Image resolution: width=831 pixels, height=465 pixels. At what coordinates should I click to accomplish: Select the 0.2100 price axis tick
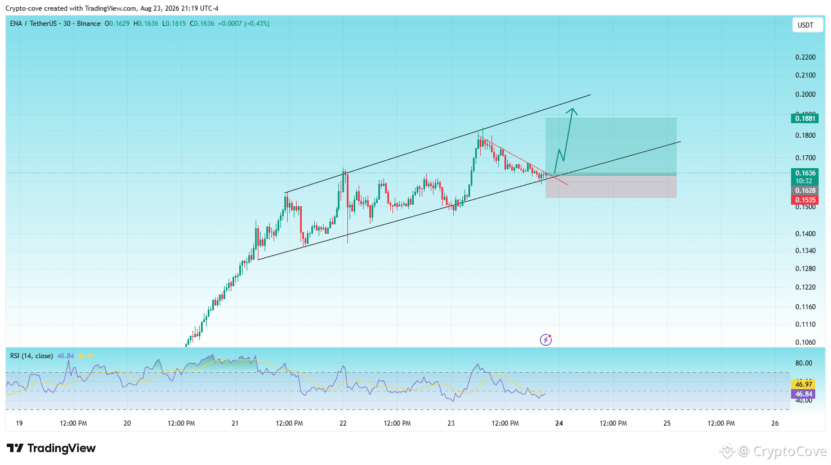pos(805,75)
